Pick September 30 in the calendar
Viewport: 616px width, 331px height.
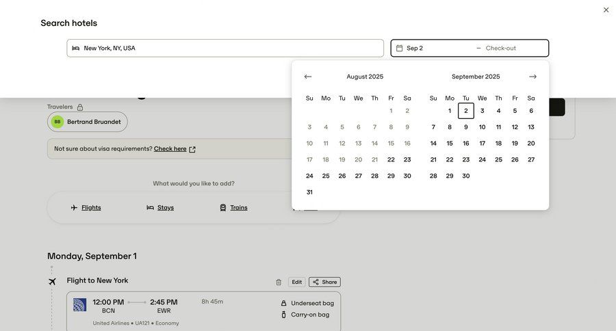(466, 176)
